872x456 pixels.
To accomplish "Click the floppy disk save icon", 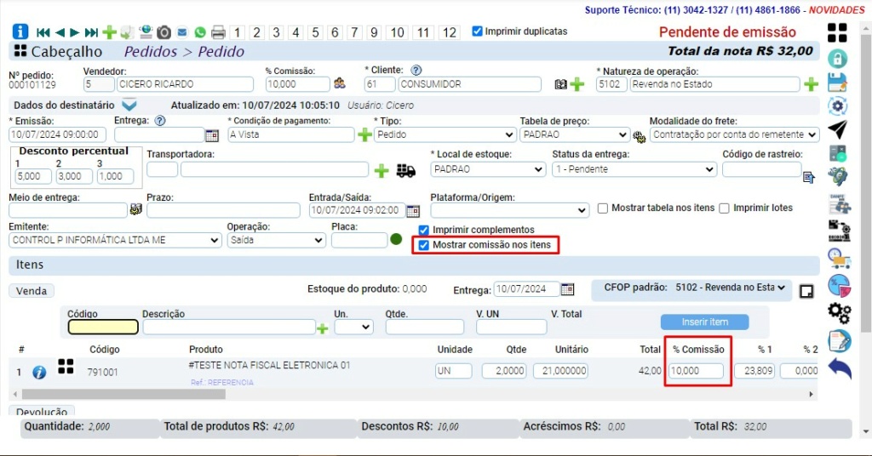I will (x=838, y=83).
